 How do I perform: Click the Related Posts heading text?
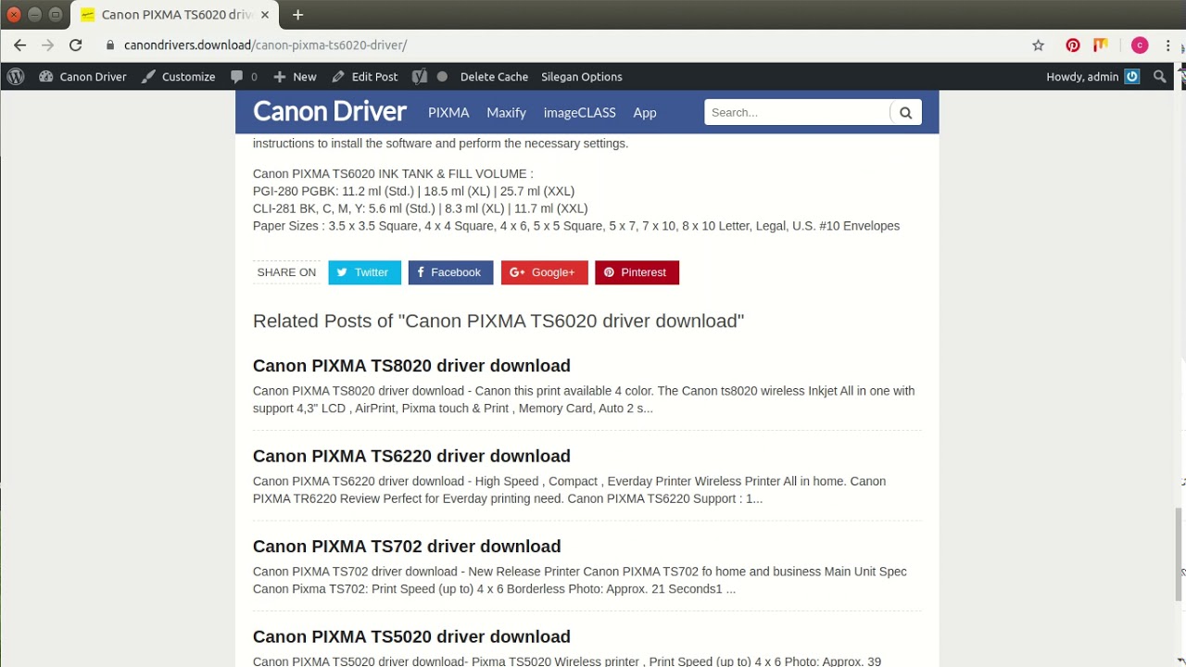click(x=498, y=321)
